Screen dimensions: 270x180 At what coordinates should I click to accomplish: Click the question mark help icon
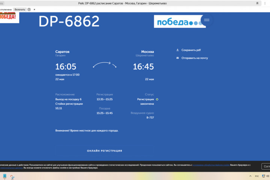coord(29,9)
